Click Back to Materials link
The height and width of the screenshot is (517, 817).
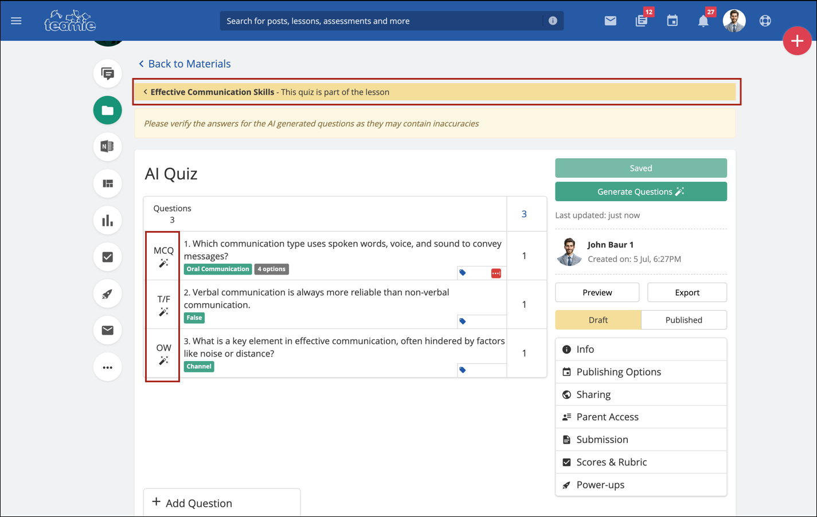[x=185, y=64]
